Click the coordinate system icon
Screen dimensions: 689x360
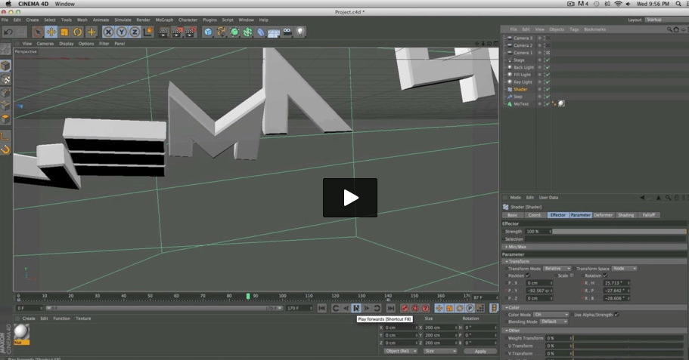coord(147,32)
